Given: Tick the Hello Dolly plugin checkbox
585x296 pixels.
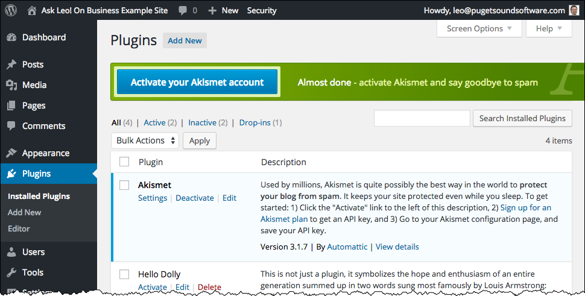Looking at the screenshot, I should (x=124, y=274).
